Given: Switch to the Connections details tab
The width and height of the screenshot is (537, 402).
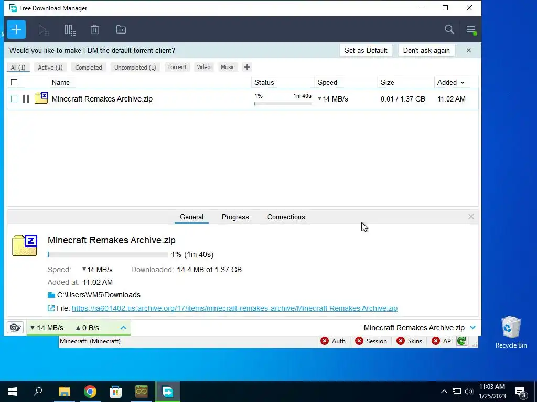Looking at the screenshot, I should (x=286, y=217).
